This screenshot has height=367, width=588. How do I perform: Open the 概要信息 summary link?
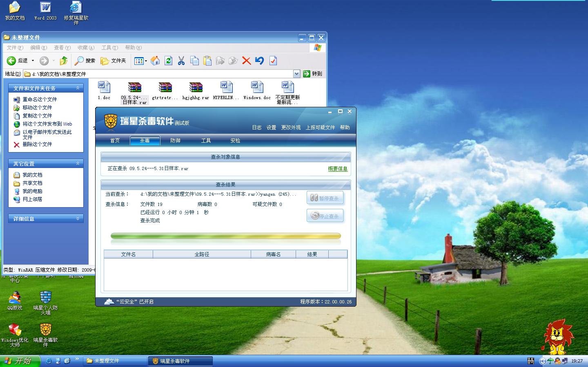[338, 169]
